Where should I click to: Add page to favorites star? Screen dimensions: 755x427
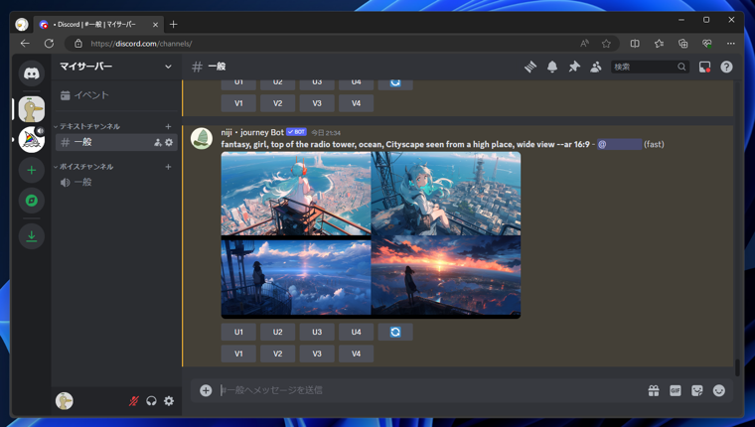click(x=606, y=44)
